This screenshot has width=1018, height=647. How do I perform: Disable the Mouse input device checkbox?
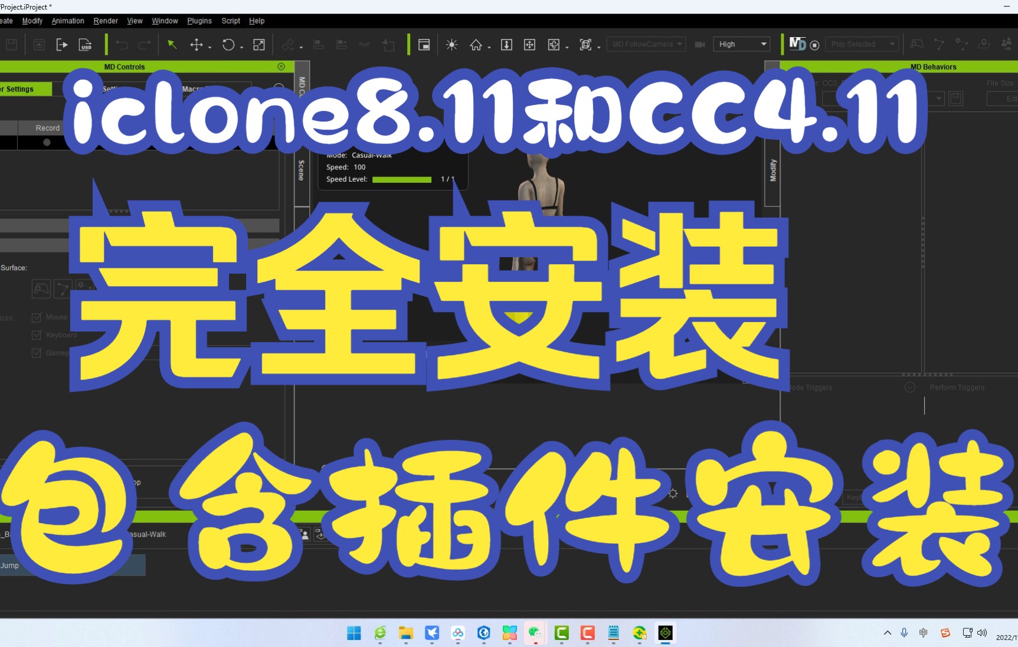(x=37, y=317)
